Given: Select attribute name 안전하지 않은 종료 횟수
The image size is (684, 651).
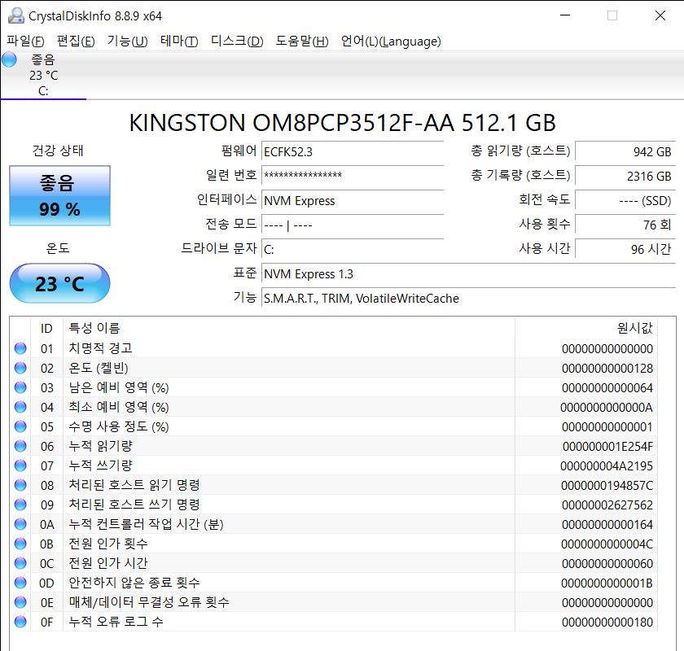Looking at the screenshot, I should coord(134,583).
